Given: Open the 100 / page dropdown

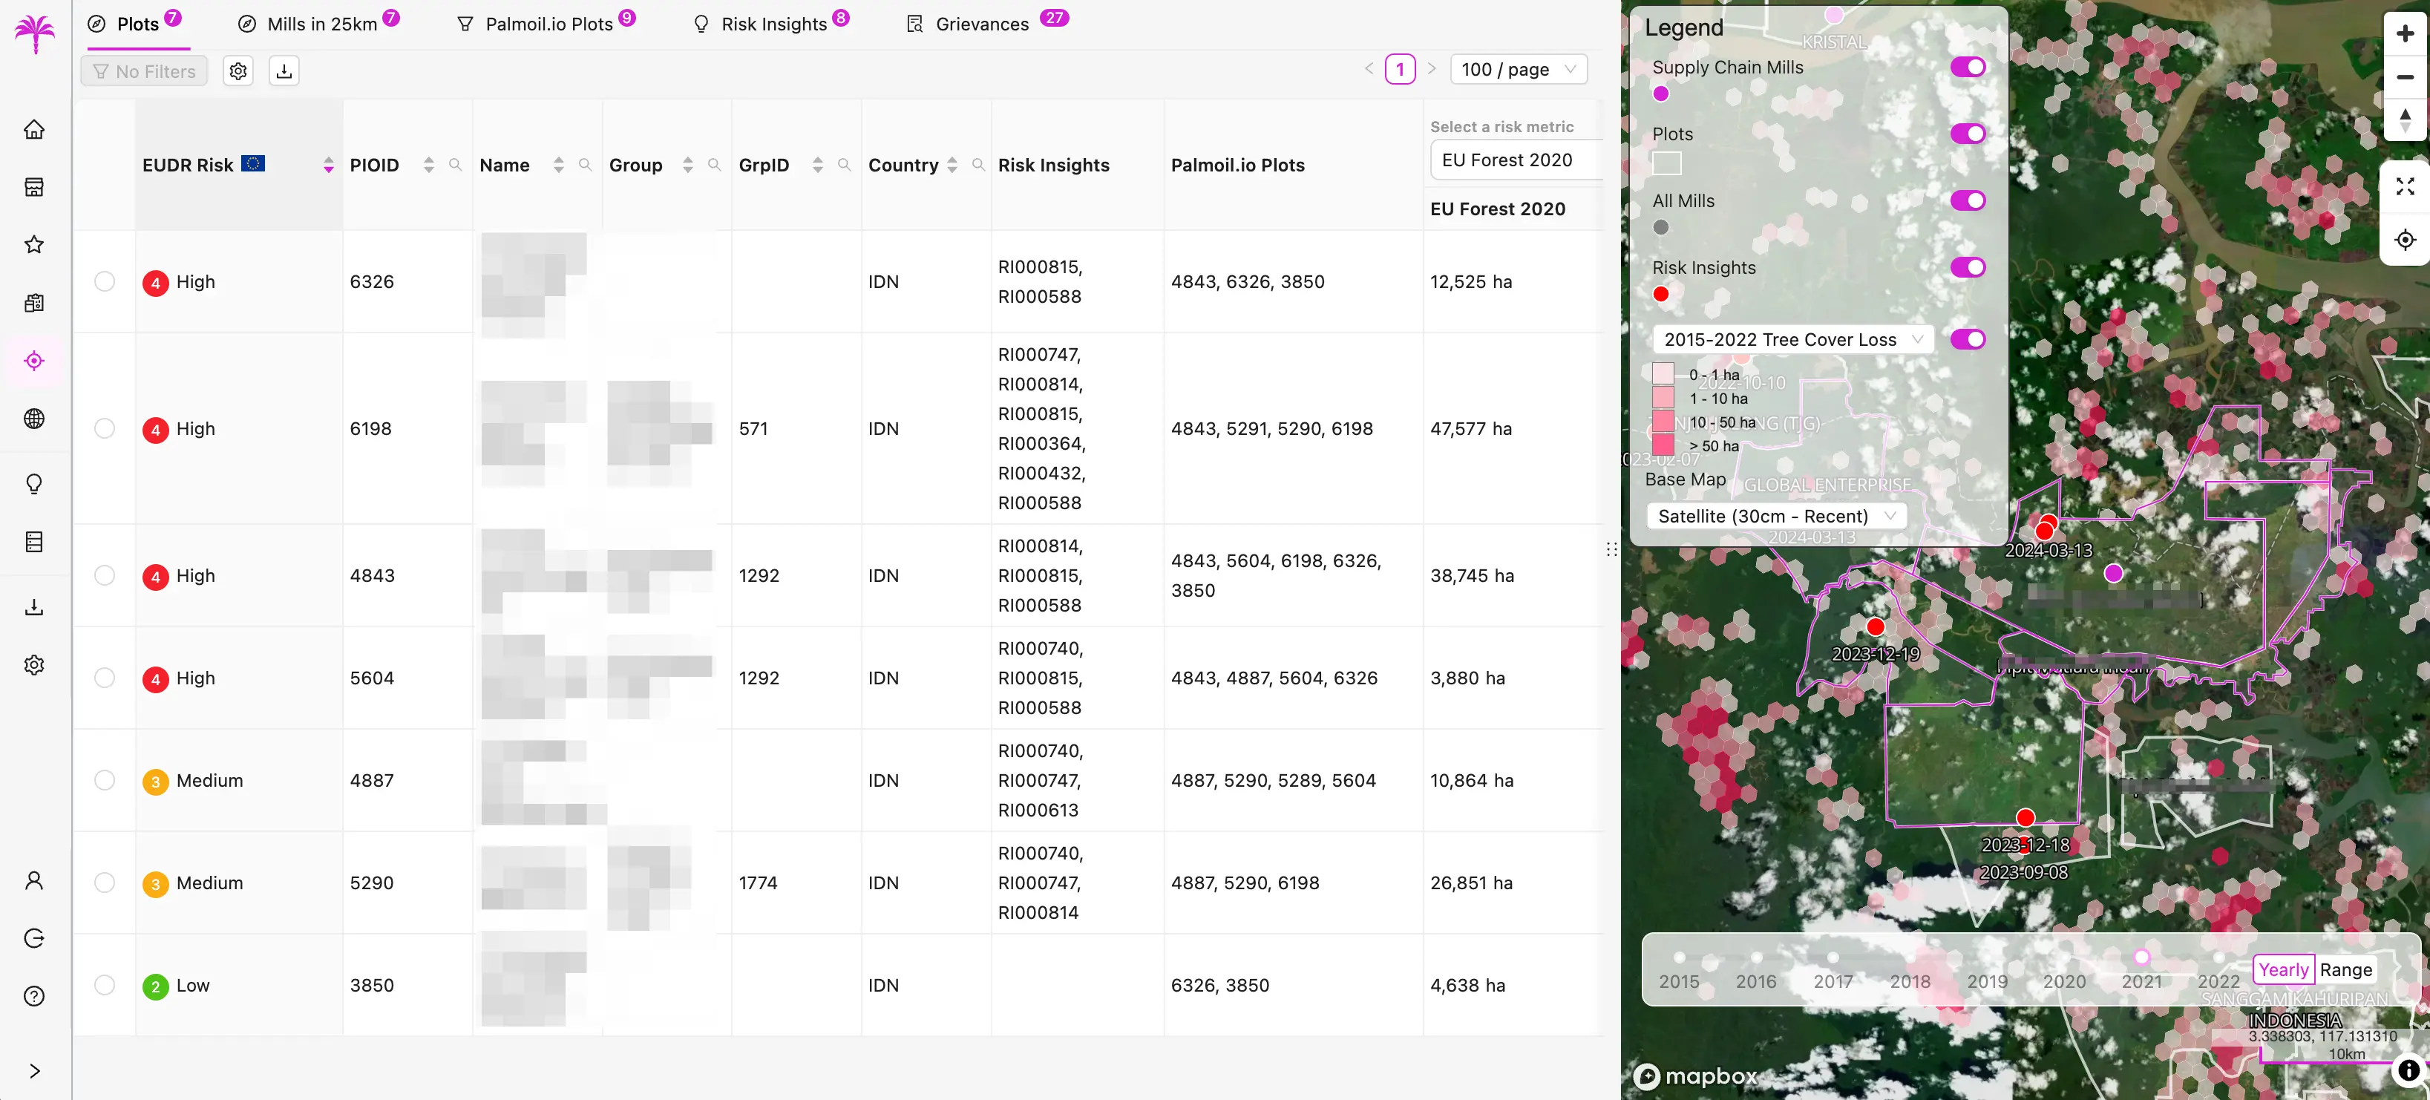Looking at the screenshot, I should [x=1517, y=70].
